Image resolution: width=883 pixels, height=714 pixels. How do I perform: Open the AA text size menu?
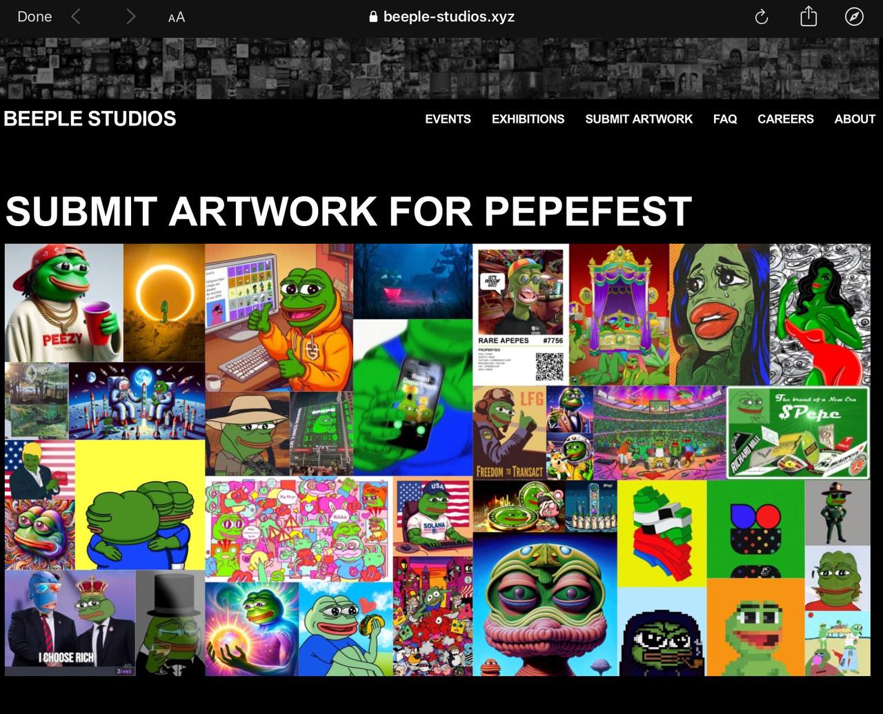[177, 17]
